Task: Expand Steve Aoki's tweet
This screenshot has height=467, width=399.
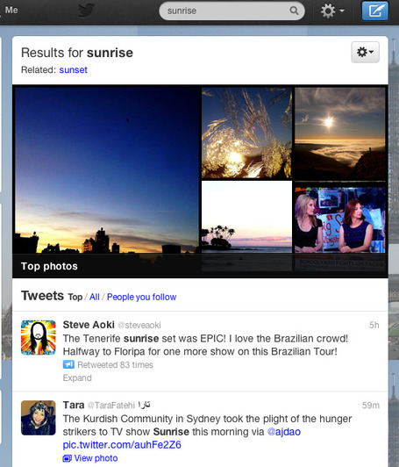Action: [x=77, y=378]
